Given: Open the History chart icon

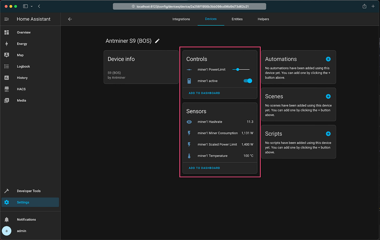Looking at the screenshot, I should point(7,78).
